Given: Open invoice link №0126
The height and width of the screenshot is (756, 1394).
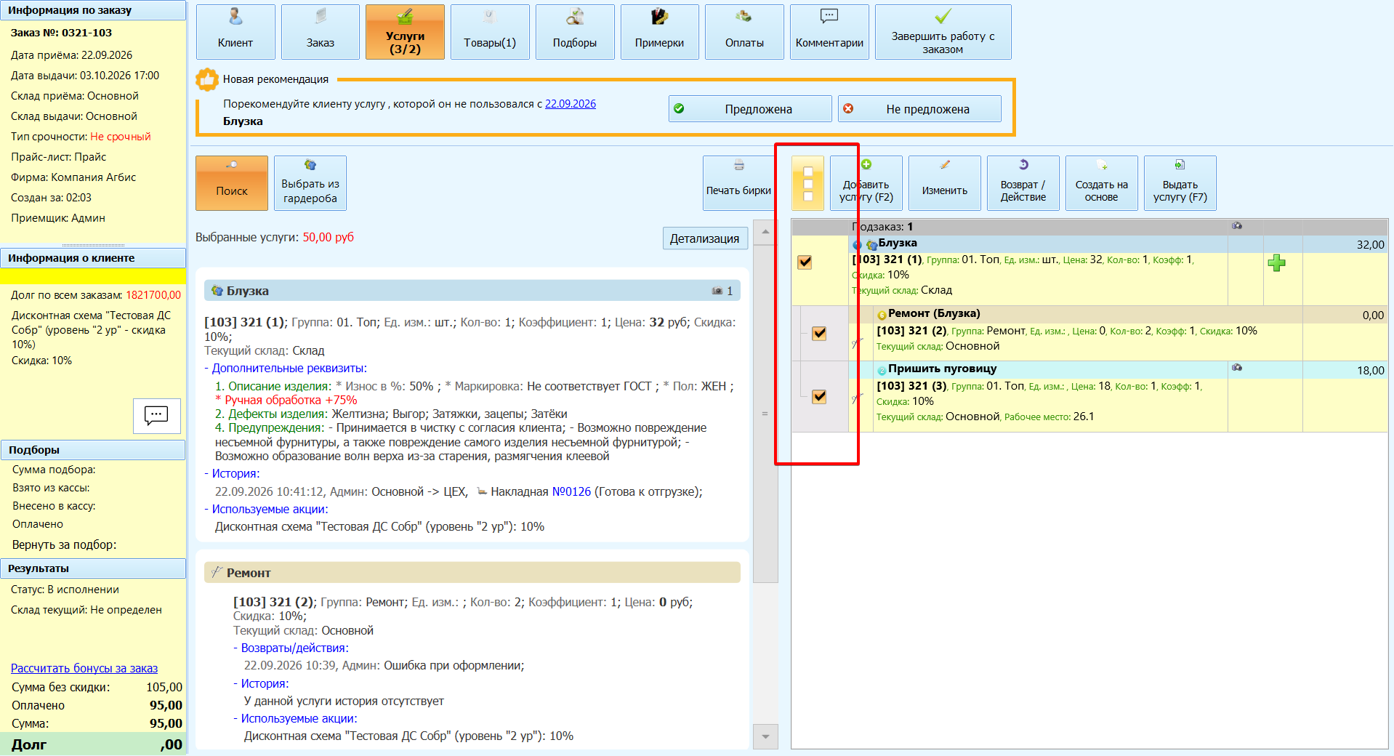Looking at the screenshot, I should coord(571,491).
